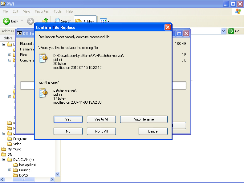Select ON folder in tree
Screen dimensions: 244x183
[10, 154]
